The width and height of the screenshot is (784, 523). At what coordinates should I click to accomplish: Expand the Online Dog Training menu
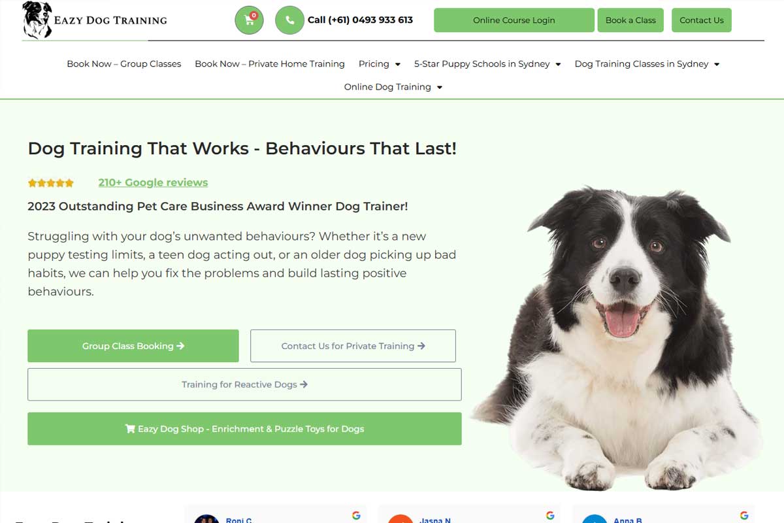tap(393, 87)
